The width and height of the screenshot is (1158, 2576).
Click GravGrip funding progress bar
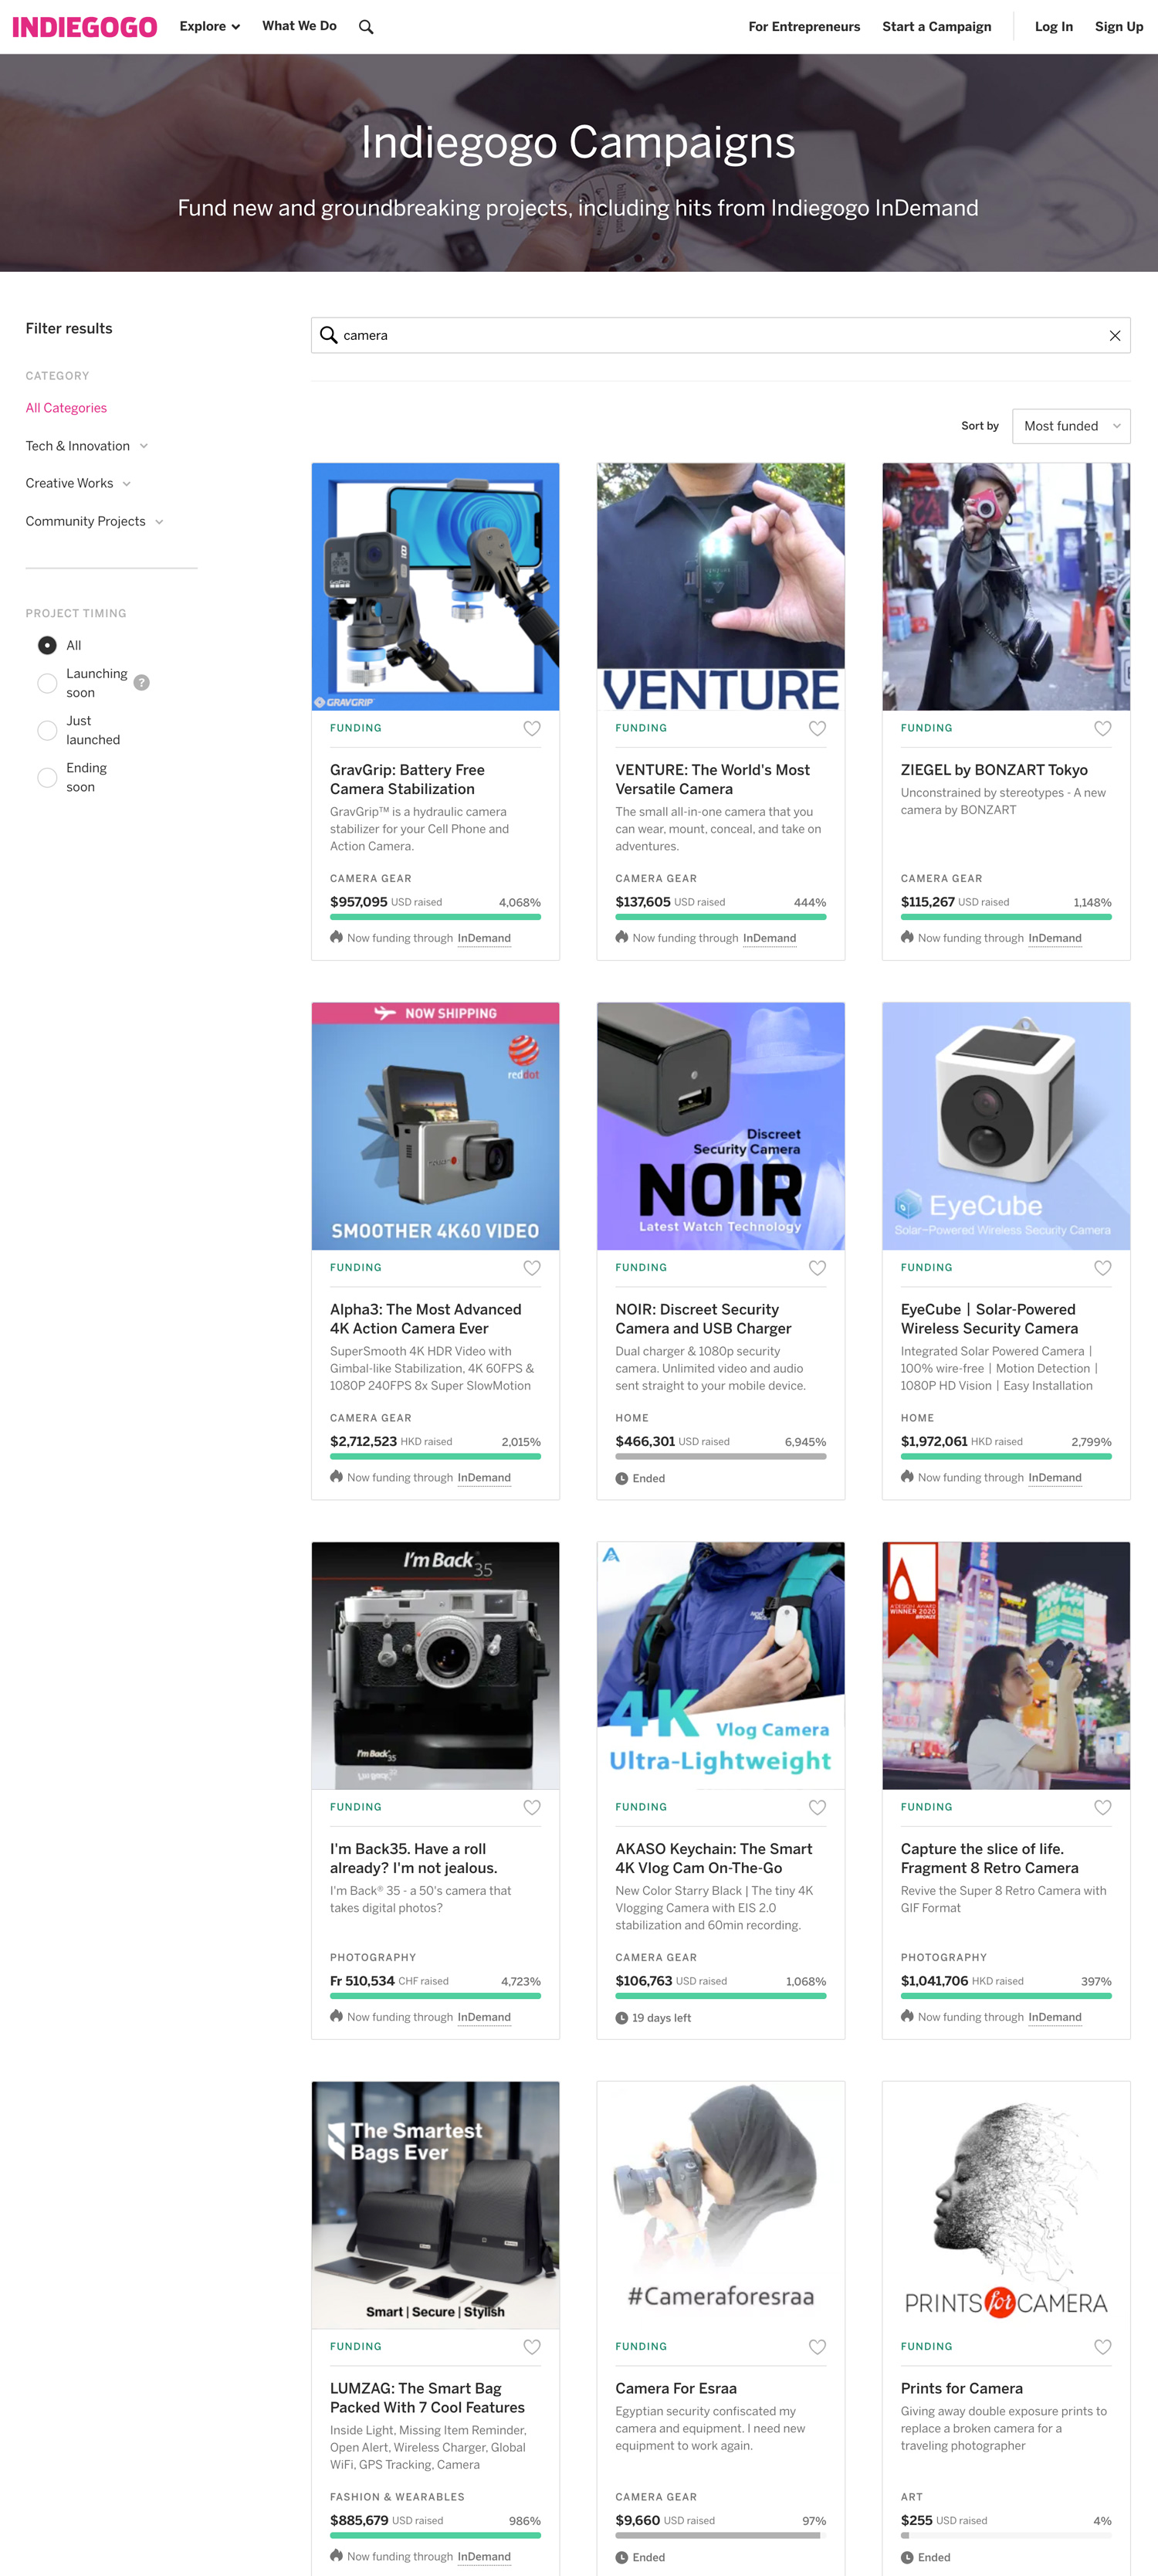(435, 917)
